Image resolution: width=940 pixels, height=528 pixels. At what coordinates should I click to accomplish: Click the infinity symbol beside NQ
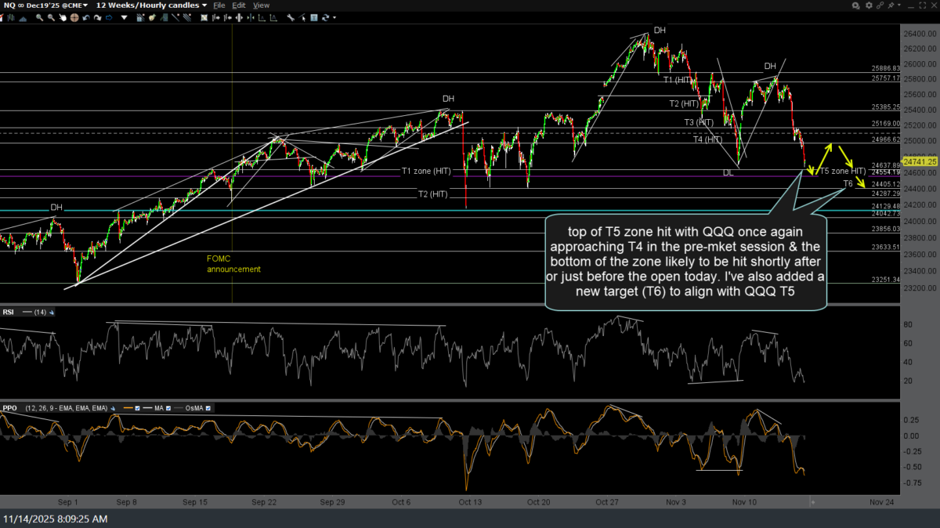(x=21, y=5)
